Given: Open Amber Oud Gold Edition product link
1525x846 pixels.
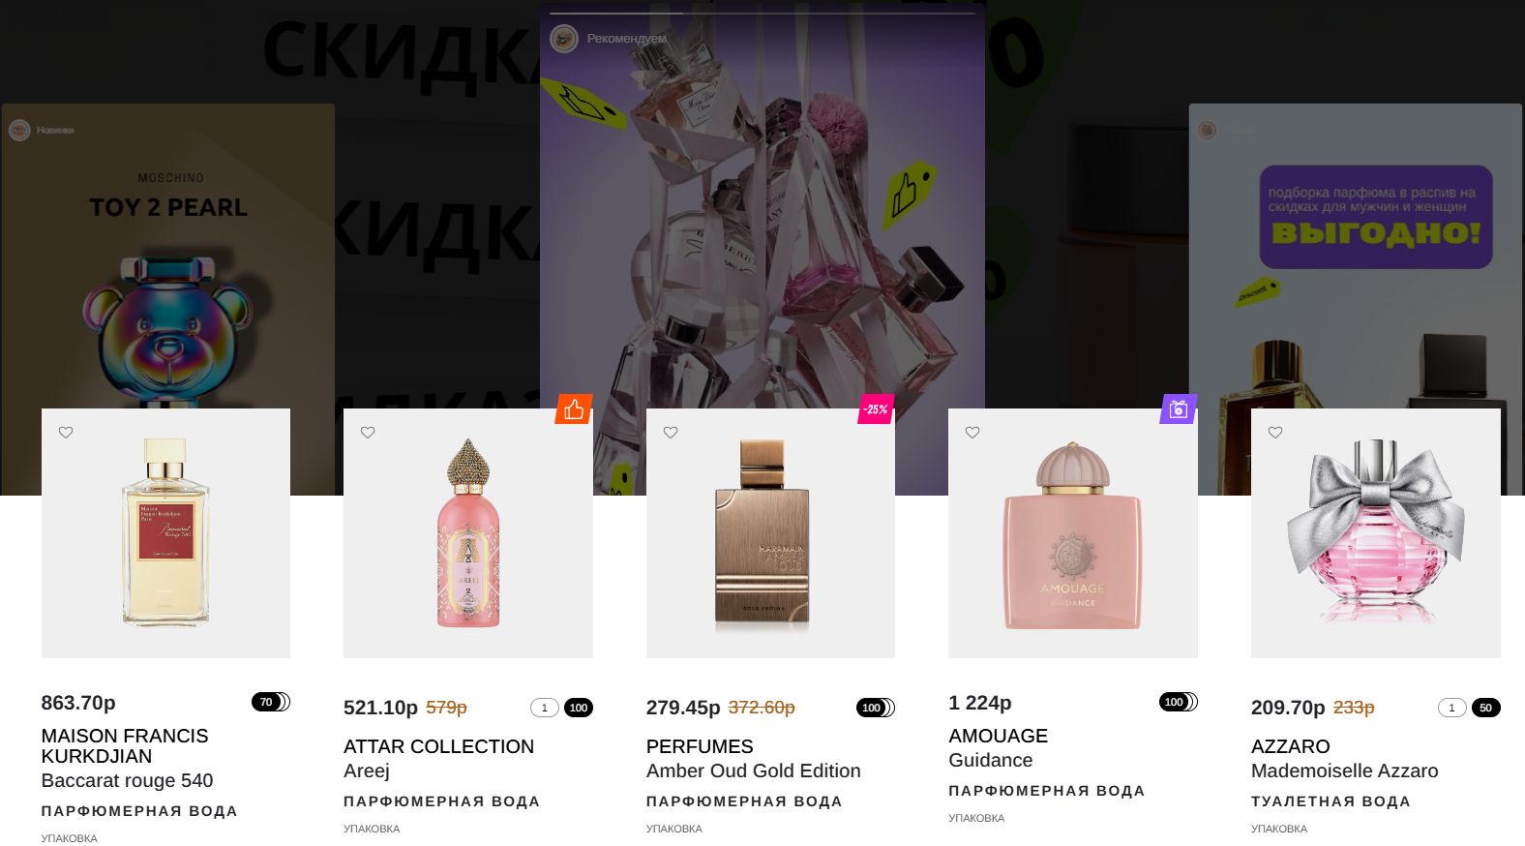Looking at the screenshot, I should pos(754,770).
